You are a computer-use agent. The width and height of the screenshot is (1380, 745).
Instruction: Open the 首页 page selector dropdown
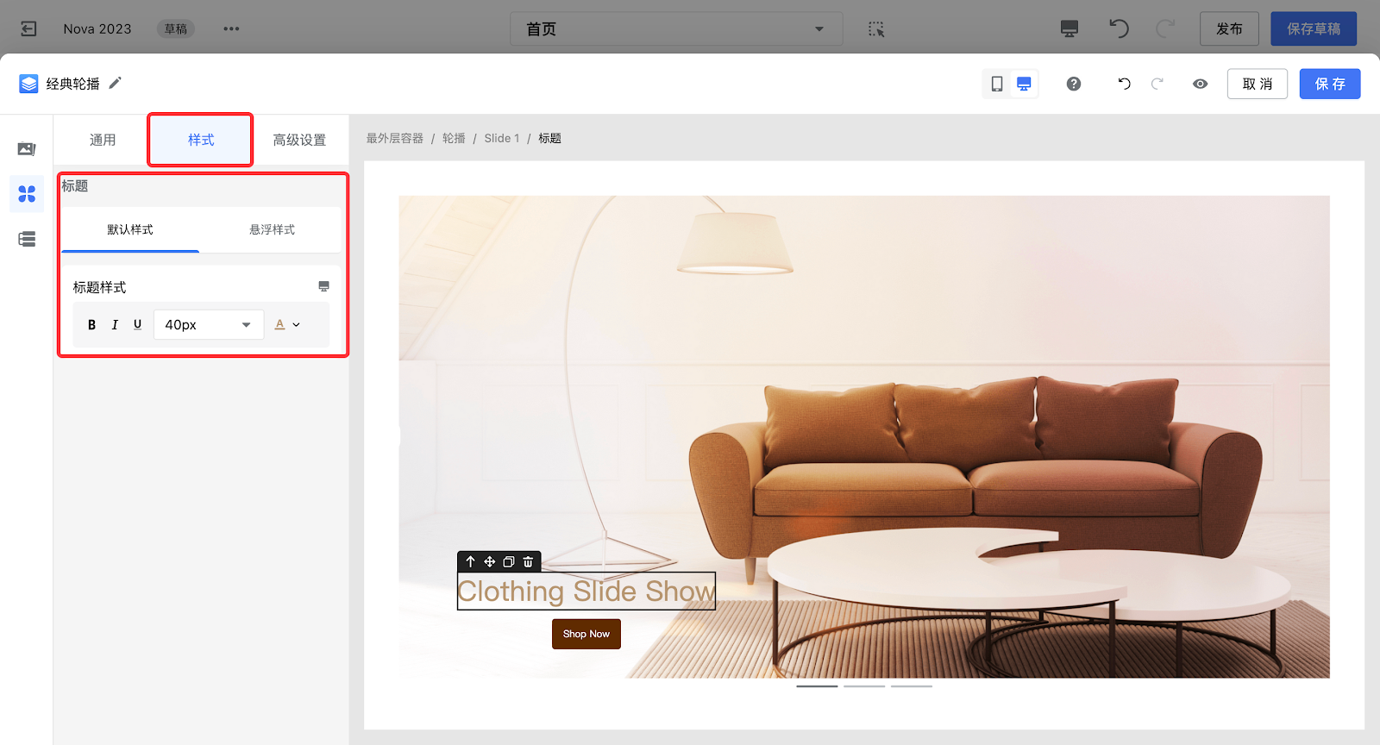click(x=675, y=29)
